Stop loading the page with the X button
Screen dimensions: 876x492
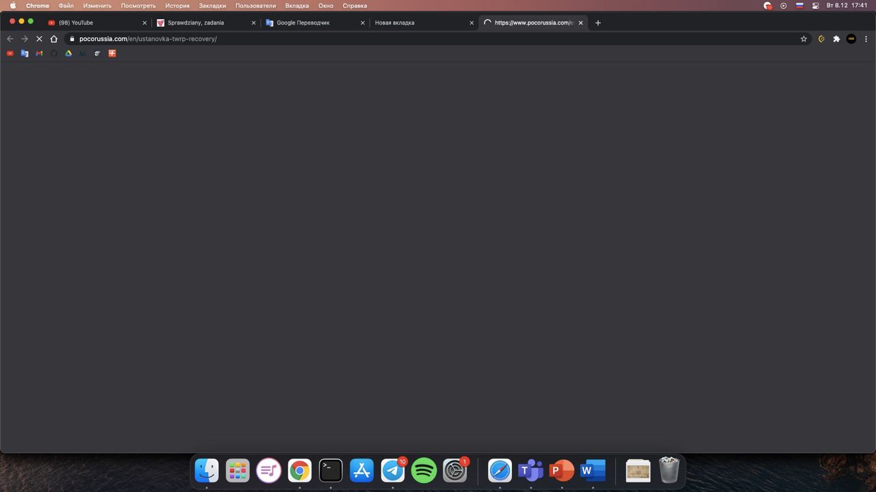point(39,39)
